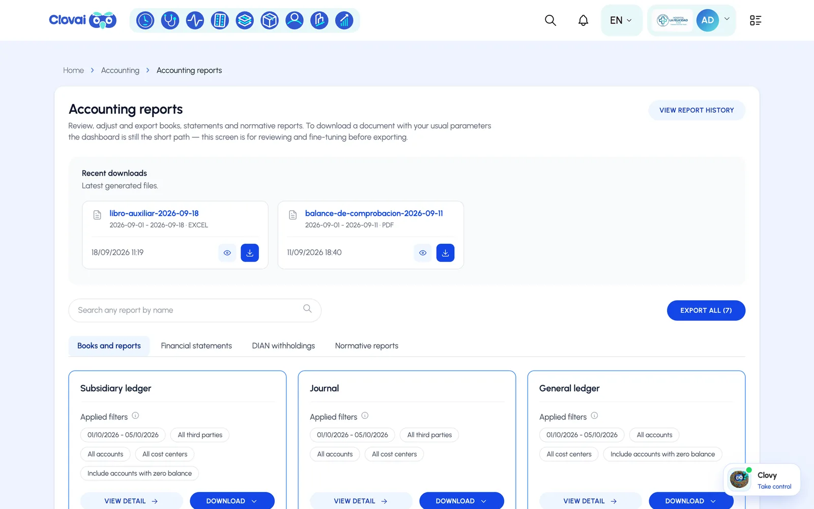The width and height of the screenshot is (814, 509).
Task: Open View Report History
Action: click(696, 110)
